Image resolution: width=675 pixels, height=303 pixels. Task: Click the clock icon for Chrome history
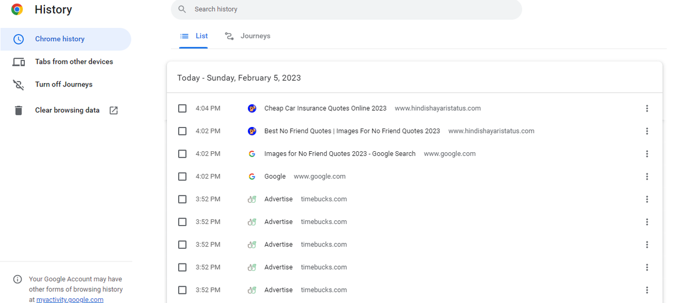click(18, 39)
